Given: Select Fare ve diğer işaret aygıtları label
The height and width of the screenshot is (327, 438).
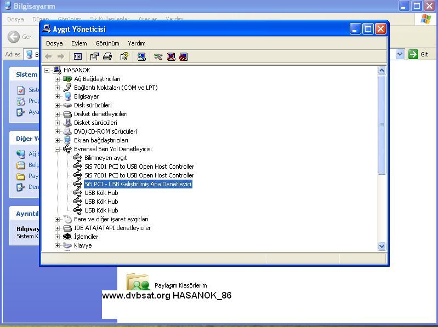Looking at the screenshot, I should pos(111,219).
